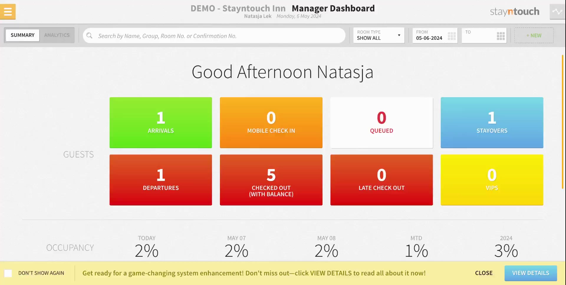Click the 2024 occupancy 3% value

[506, 251]
